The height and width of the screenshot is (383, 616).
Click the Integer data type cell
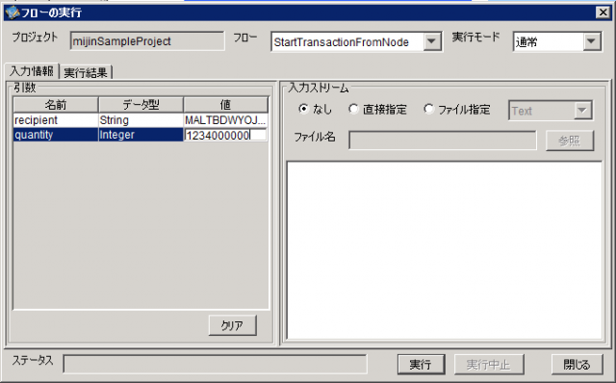tap(141, 135)
